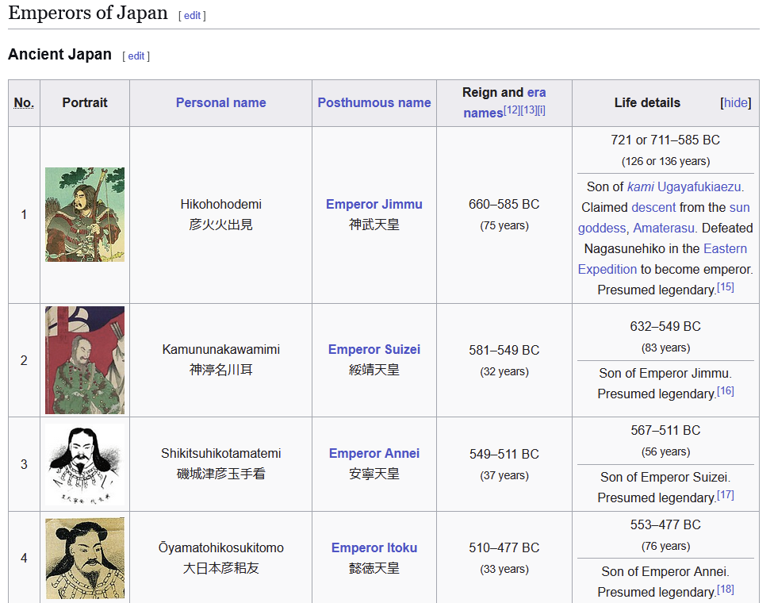This screenshot has height=603, width=774.
Task: Follow the Amaterasu link
Action: pos(664,229)
